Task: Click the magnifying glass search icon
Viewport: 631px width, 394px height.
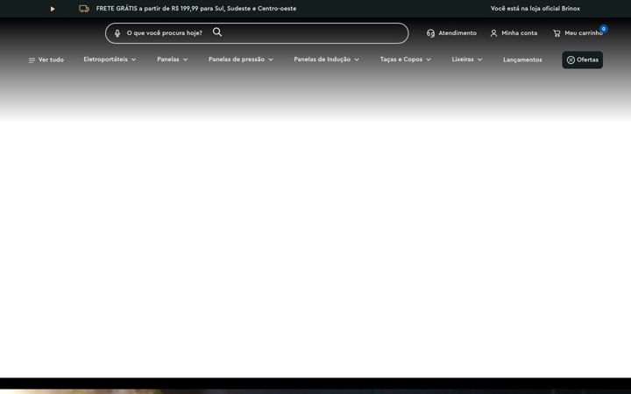Action: 217,32
